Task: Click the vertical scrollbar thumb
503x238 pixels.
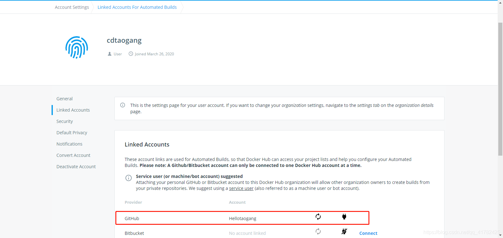Action: coord(500,89)
